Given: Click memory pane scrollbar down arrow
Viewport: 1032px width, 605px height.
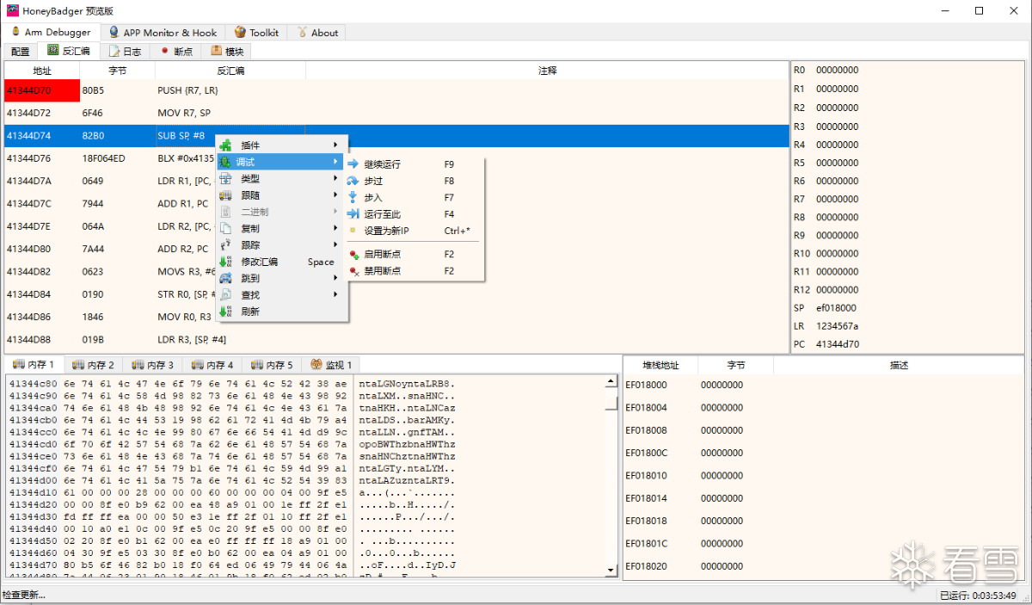Looking at the screenshot, I should click(x=611, y=570).
